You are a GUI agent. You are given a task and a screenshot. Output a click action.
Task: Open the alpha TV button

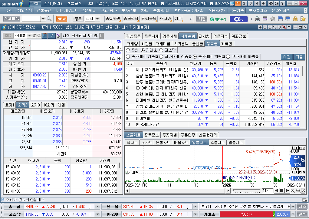(x=238, y=19)
